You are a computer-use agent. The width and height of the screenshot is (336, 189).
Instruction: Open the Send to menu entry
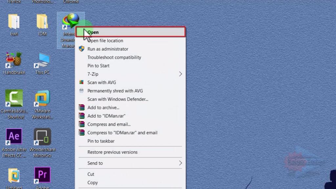coord(131,163)
